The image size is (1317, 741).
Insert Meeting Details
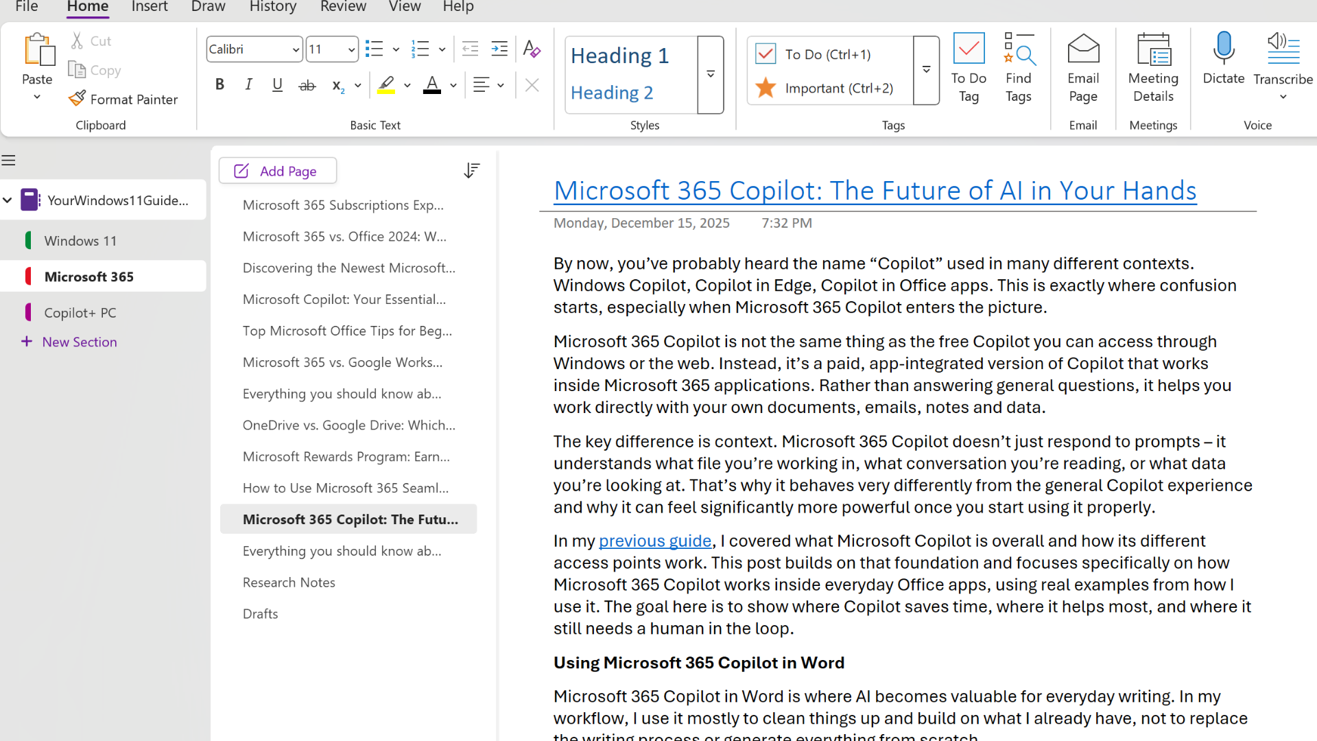pos(1152,67)
